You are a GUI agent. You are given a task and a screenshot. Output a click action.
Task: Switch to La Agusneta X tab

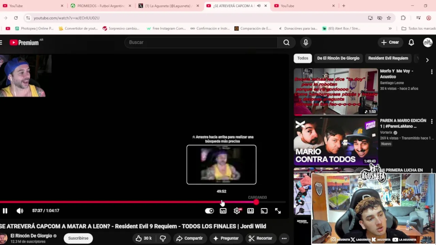pyautogui.click(x=169, y=6)
